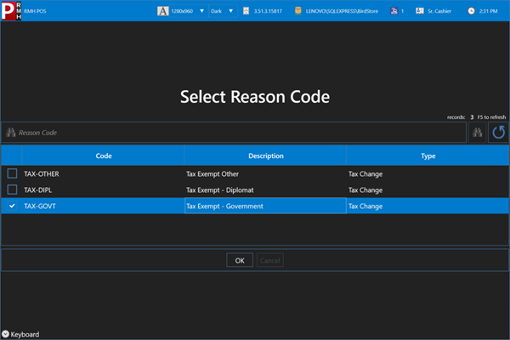Screen dimensions: 510x340
Task: Click the clock icon in header
Action: tap(471, 11)
